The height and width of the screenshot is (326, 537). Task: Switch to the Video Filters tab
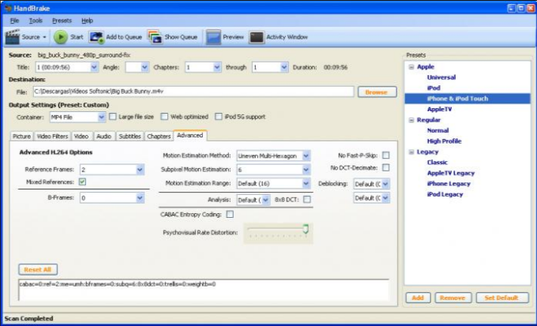point(52,137)
